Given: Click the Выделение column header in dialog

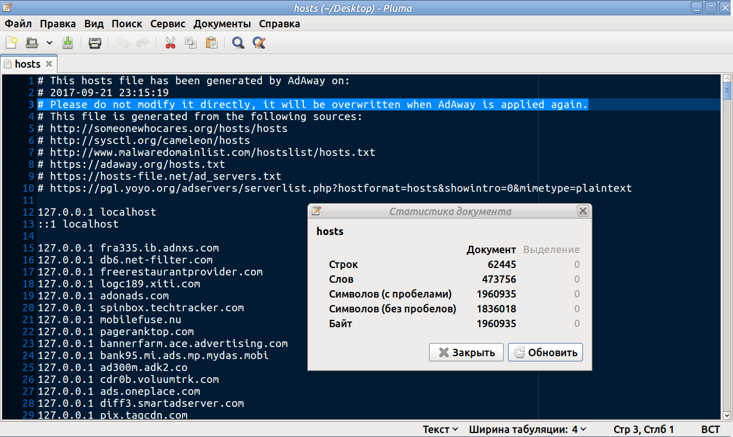Looking at the screenshot, I should tap(551, 250).
